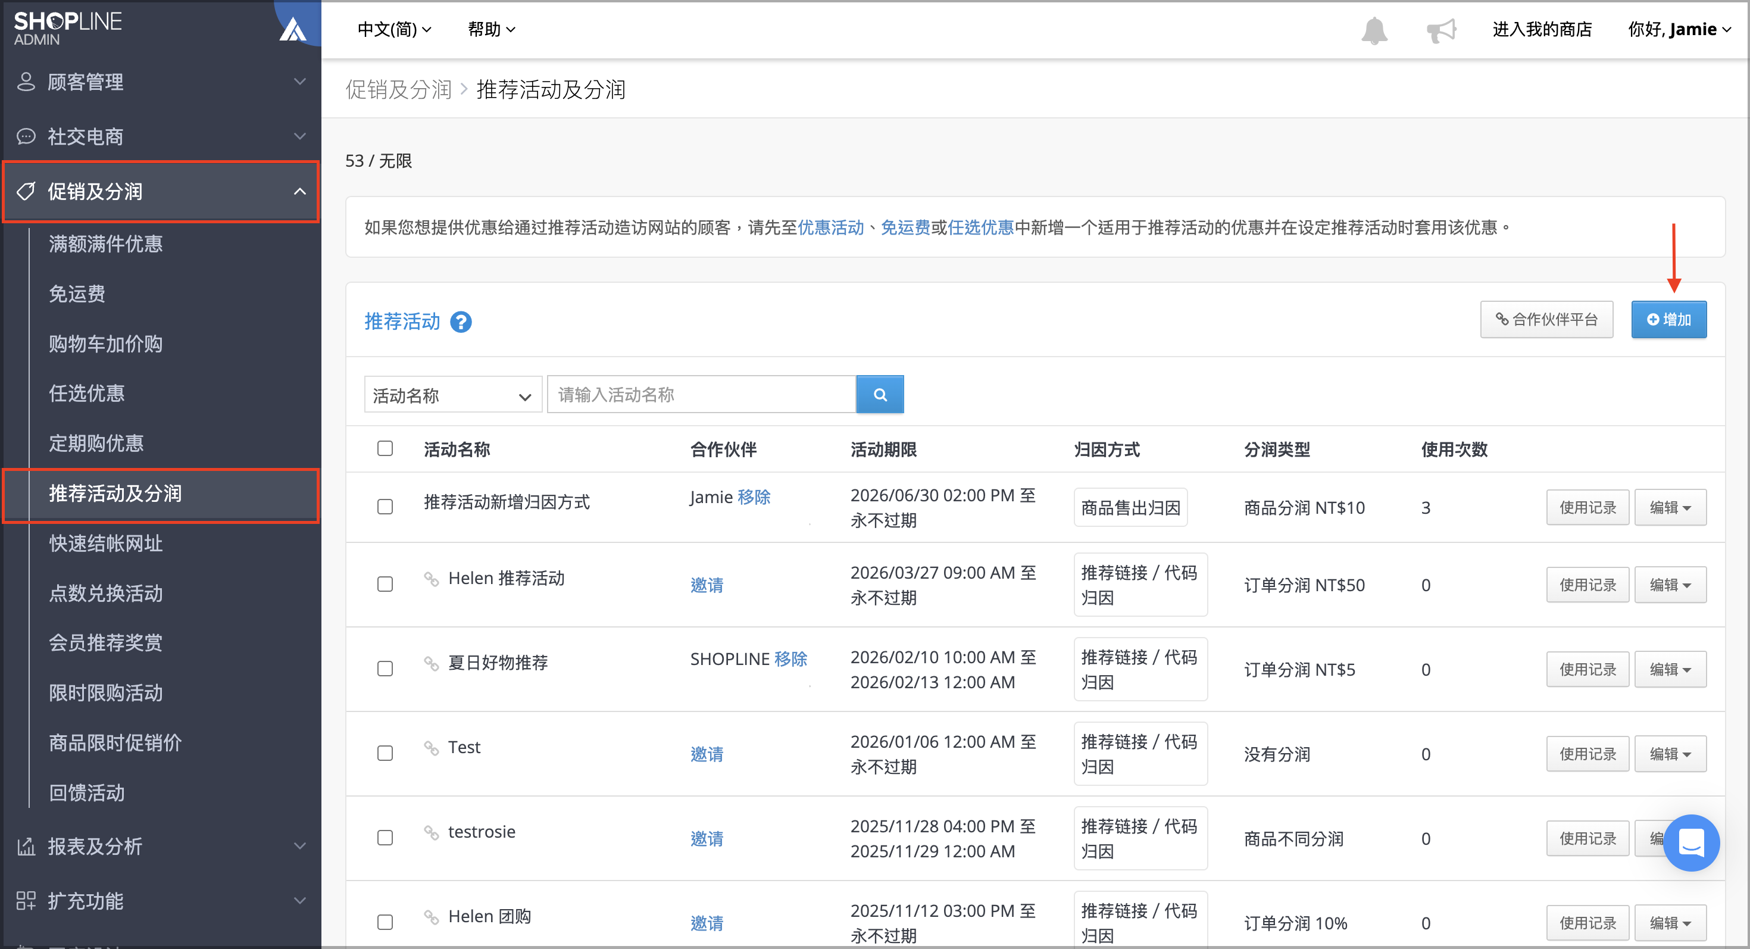
Task: Check the box for testrosie row
Action: coord(385,838)
